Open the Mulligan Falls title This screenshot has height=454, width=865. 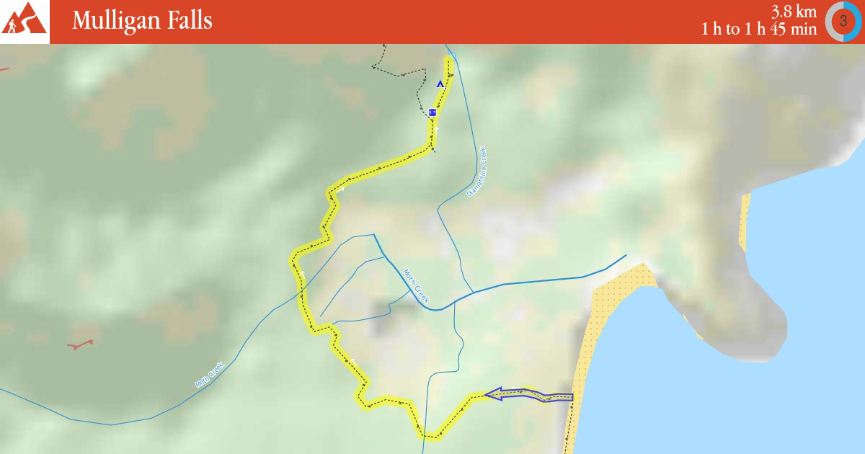tap(142, 21)
